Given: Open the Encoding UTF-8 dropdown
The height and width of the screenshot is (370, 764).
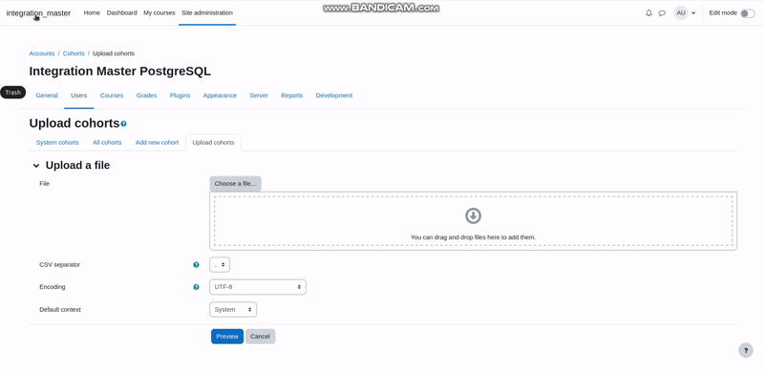Looking at the screenshot, I should click(258, 287).
